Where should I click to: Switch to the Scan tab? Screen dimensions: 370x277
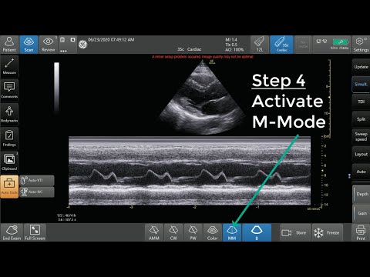[29, 45]
